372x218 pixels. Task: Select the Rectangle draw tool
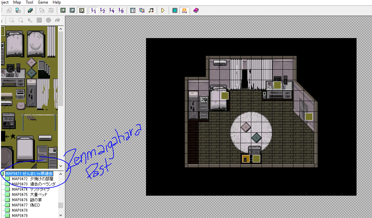coord(39,20)
